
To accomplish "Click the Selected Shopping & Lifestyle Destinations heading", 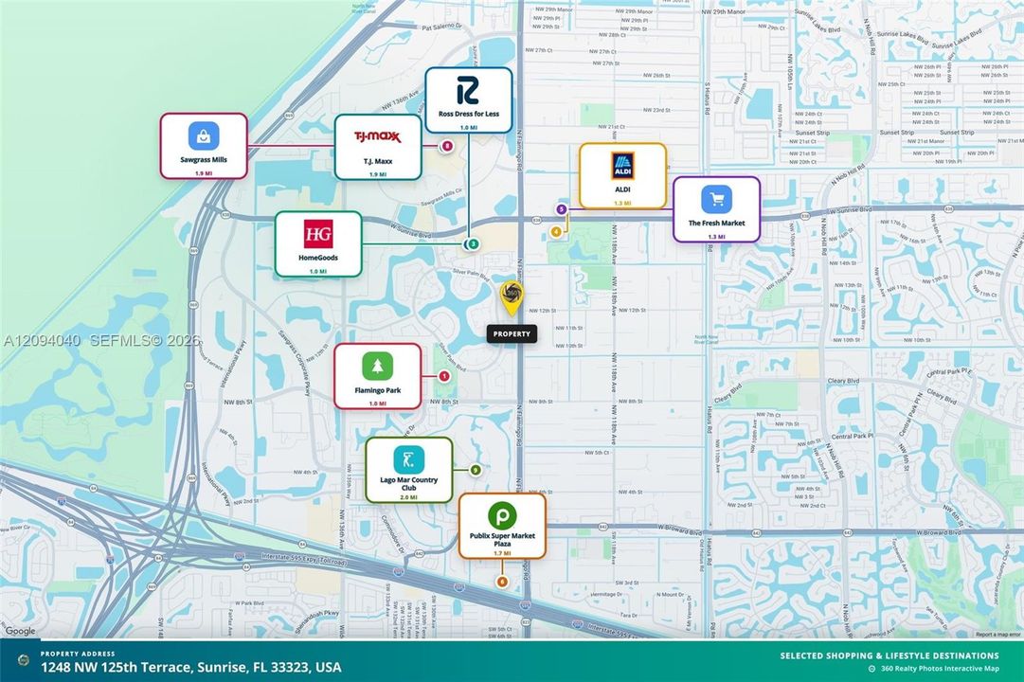I will [x=889, y=655].
